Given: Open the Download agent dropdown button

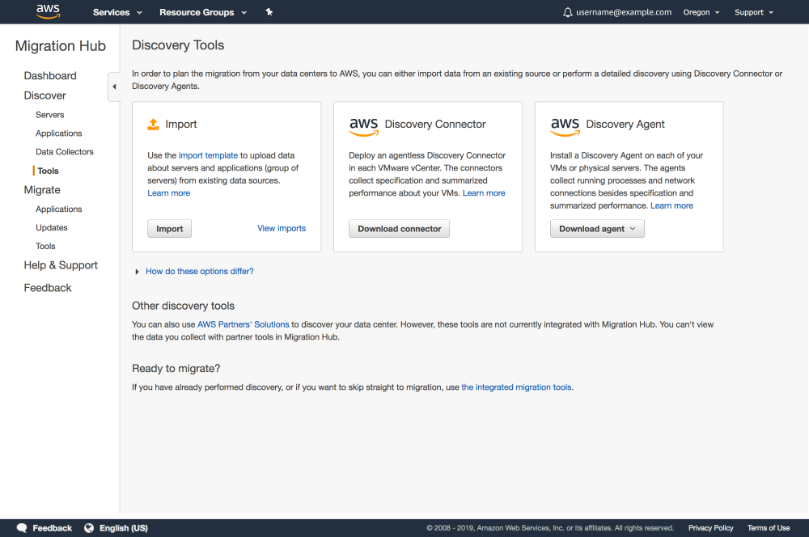Looking at the screenshot, I should point(597,229).
